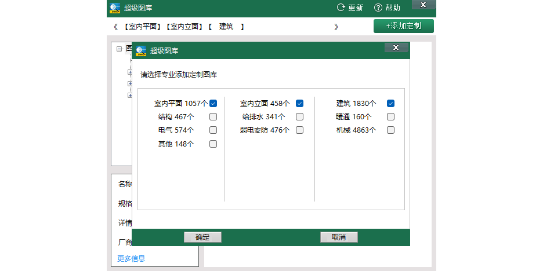Confirm selection with the 确定 button
Viewport: 543px width, 271px height.
coord(202,237)
